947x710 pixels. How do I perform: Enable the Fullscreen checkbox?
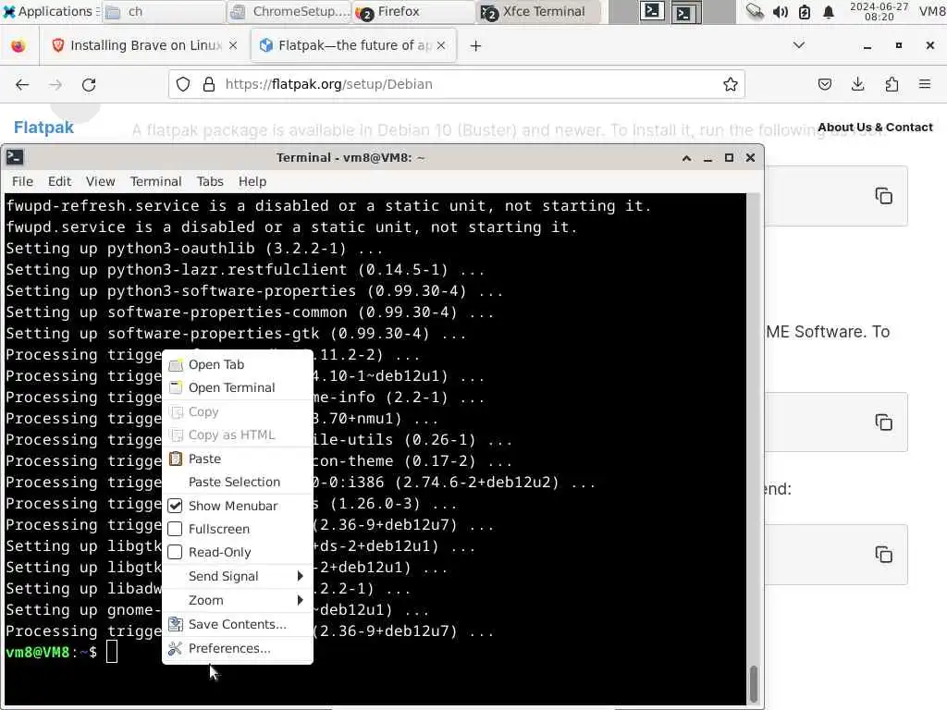[x=175, y=529]
